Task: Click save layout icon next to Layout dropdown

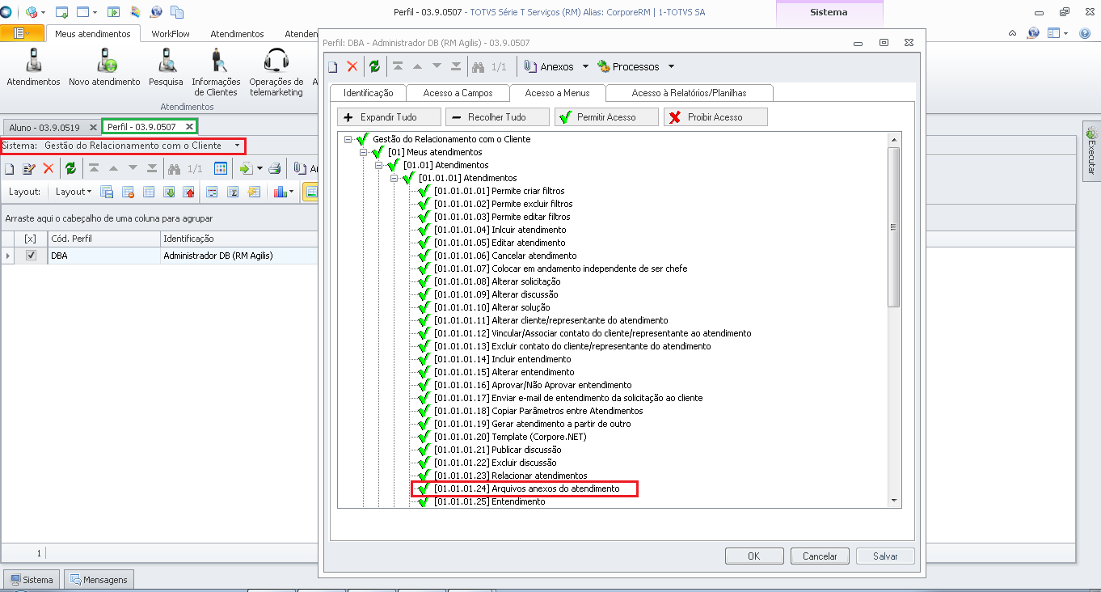Action: coord(106,192)
